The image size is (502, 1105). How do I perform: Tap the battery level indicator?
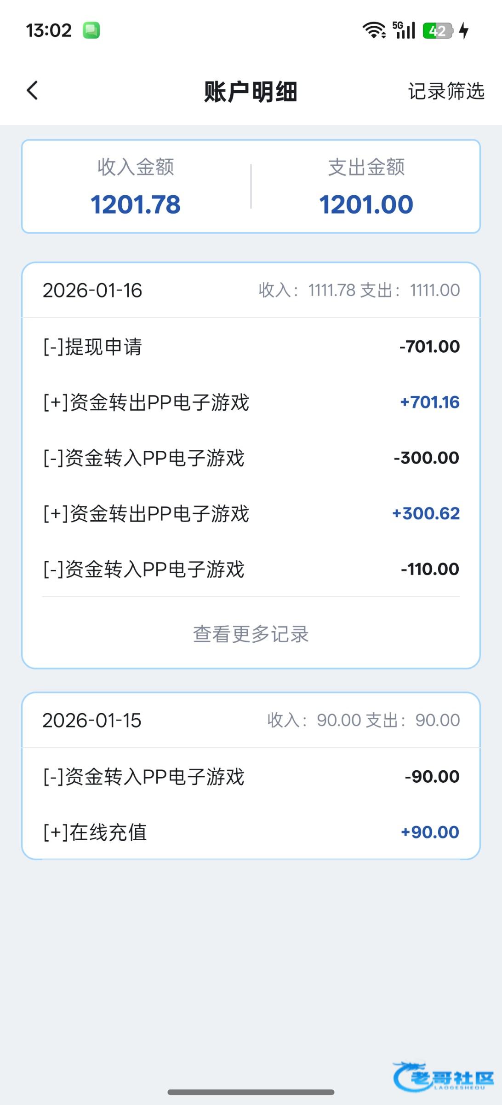[x=438, y=31]
